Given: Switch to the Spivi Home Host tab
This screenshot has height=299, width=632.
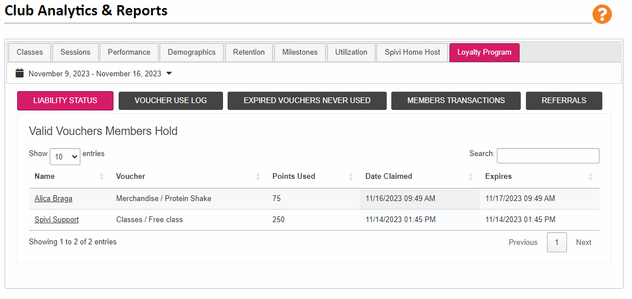Looking at the screenshot, I should (412, 52).
